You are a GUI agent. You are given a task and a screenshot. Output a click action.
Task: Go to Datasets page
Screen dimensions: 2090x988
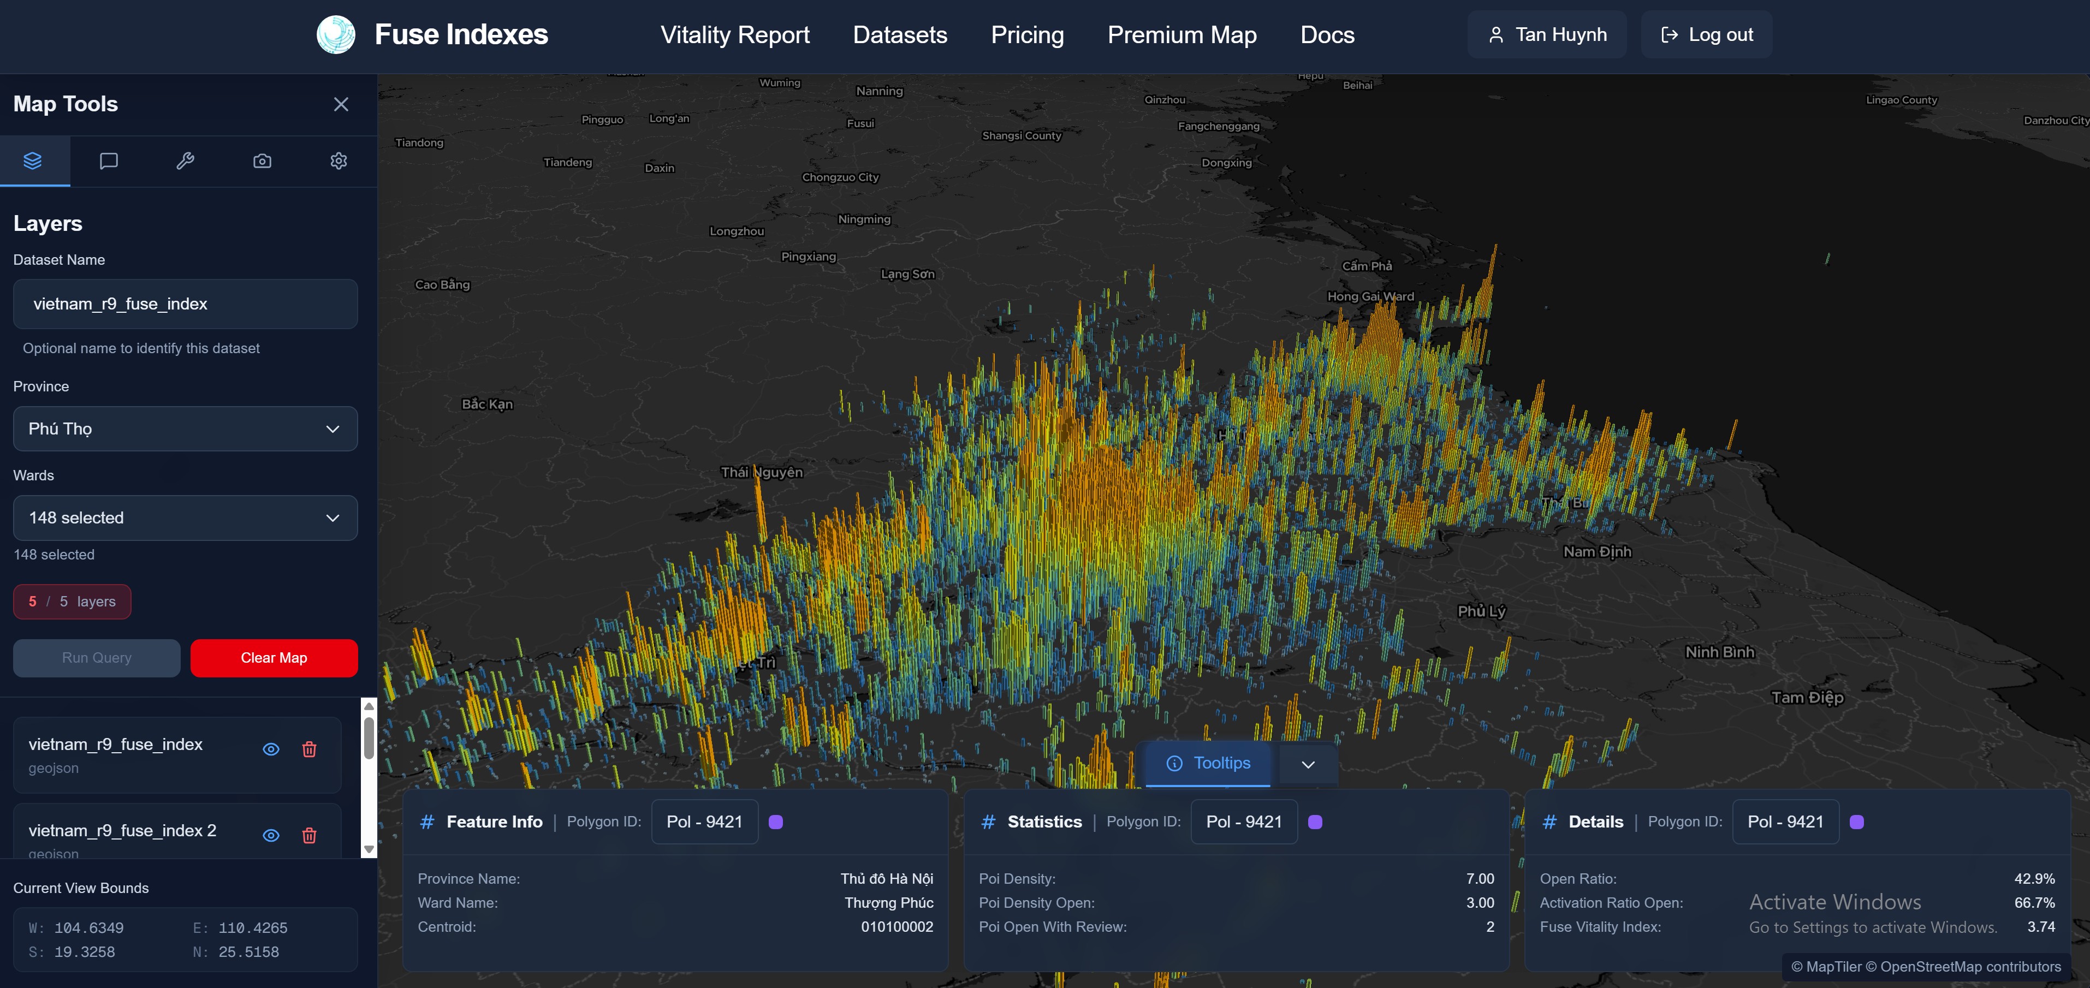(x=900, y=35)
